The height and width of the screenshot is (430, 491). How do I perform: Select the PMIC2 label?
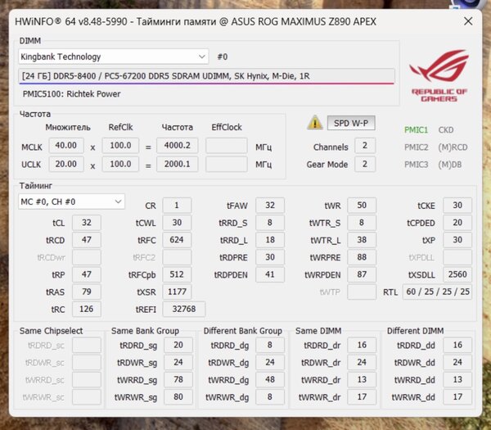(x=416, y=147)
